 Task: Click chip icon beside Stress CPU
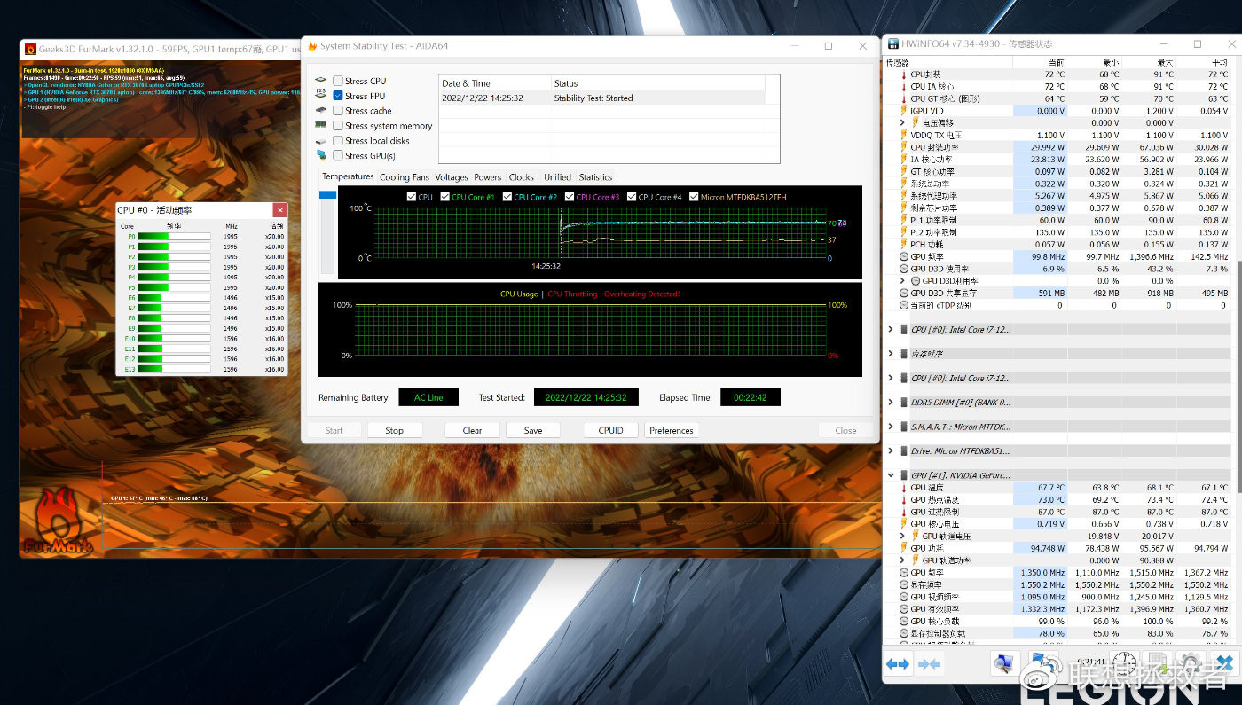(321, 81)
